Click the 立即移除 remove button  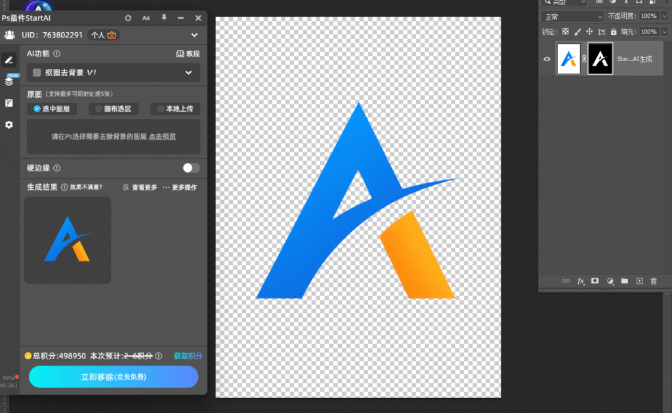[x=114, y=377]
